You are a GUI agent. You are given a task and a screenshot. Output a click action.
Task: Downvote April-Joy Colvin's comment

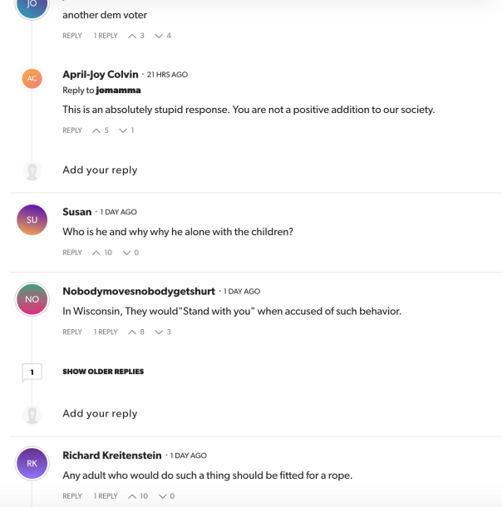(123, 130)
